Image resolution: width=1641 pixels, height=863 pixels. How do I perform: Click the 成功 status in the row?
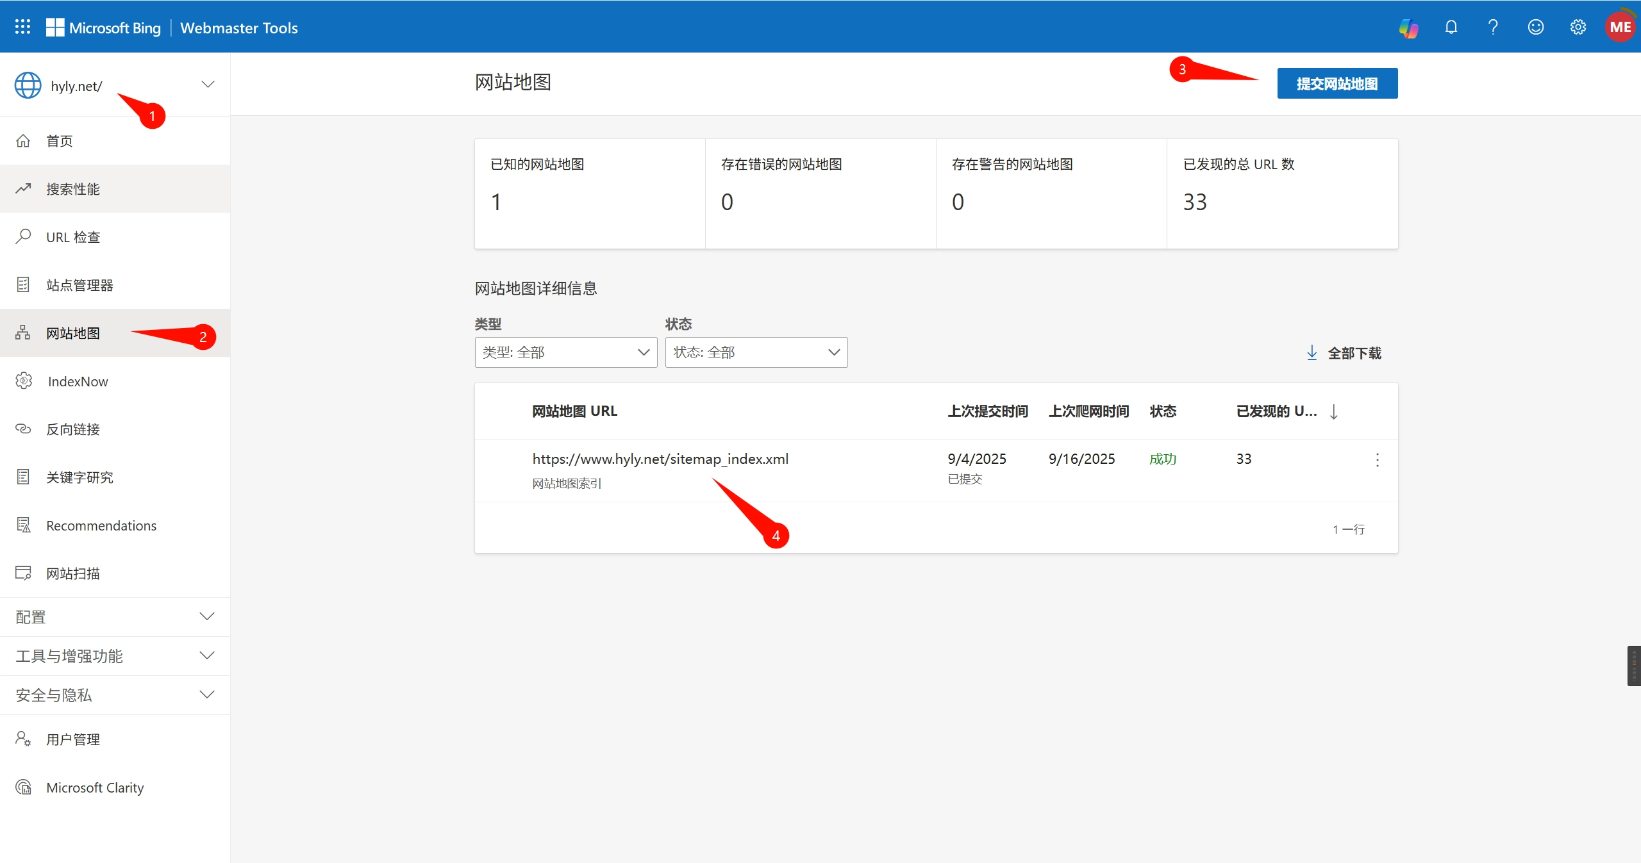pos(1163,459)
